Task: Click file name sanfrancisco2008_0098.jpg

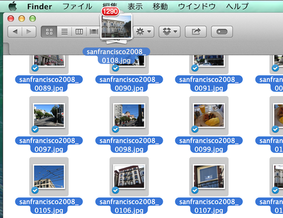Action: (129, 145)
